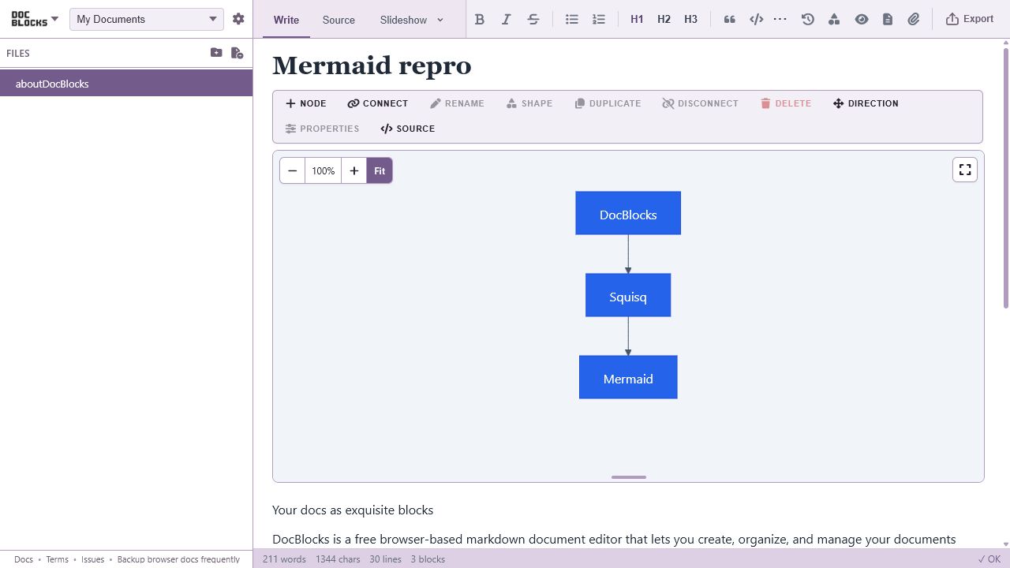Click the shapes icon in toolbar
The height and width of the screenshot is (568, 1010).
(834, 19)
